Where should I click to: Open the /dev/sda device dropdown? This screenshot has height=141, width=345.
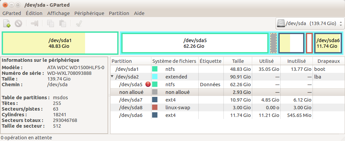tap(310, 23)
